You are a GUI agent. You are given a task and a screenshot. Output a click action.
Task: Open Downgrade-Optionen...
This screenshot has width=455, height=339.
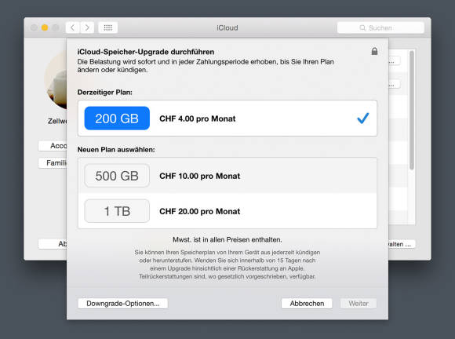[x=122, y=304]
